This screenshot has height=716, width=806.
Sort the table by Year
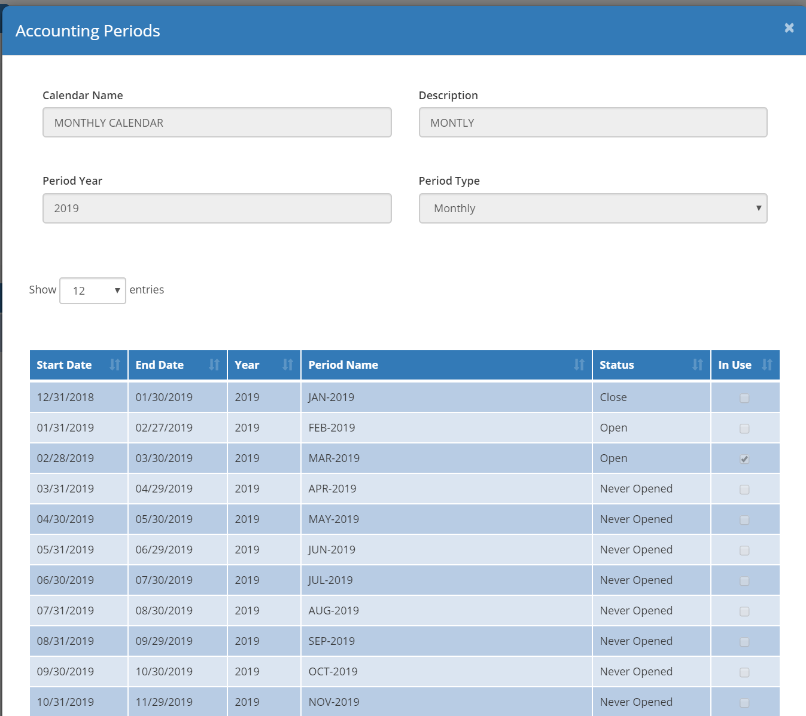pyautogui.click(x=288, y=365)
